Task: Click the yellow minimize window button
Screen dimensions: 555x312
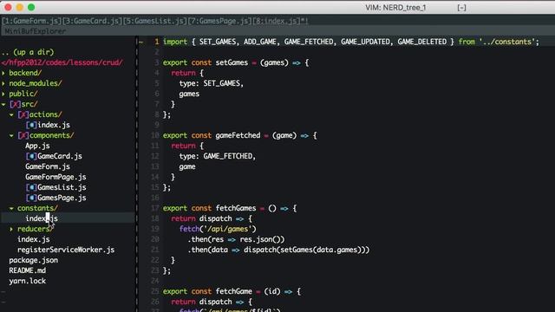Action: tap(19, 7)
